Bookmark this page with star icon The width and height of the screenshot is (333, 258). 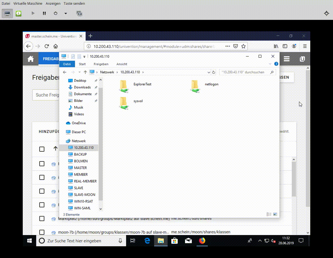pos(244,46)
